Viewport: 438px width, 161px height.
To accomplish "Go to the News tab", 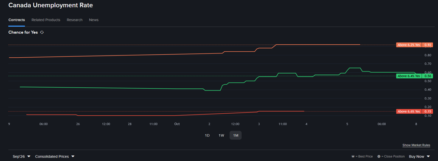I will 94,20.
